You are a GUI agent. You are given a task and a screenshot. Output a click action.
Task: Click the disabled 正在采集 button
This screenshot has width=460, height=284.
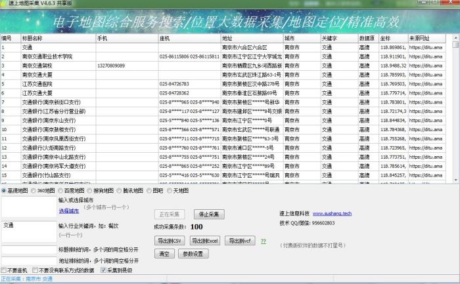click(x=170, y=214)
